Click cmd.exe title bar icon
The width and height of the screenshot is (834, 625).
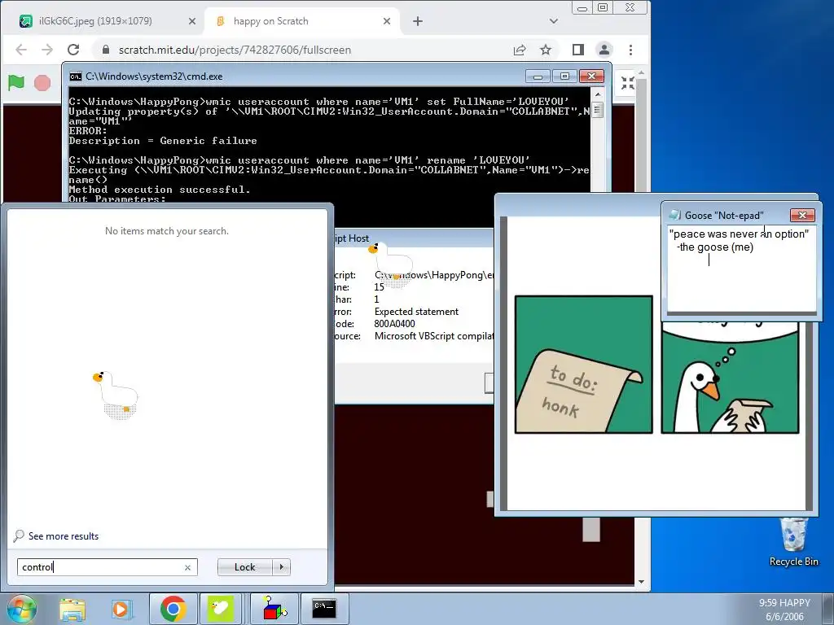(76, 76)
